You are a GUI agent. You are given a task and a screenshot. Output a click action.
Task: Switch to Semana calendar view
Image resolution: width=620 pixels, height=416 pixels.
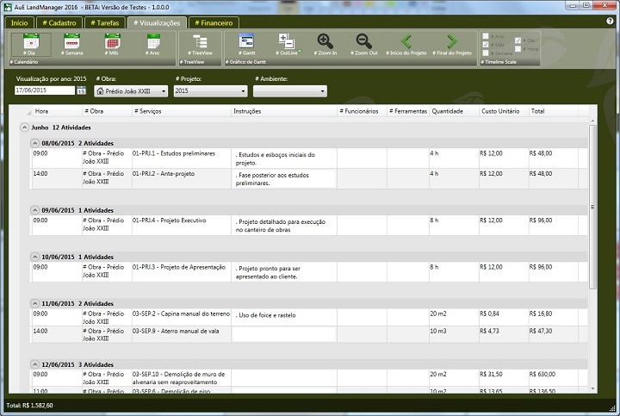pyautogui.click(x=72, y=42)
